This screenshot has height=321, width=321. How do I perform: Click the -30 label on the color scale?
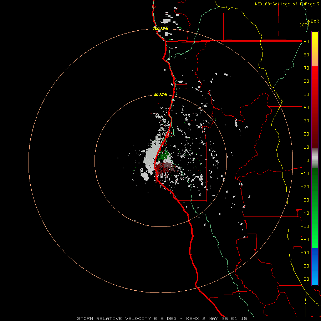coord(305,200)
